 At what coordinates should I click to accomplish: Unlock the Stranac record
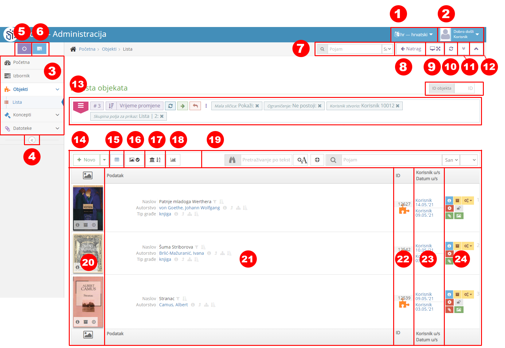coord(459,302)
